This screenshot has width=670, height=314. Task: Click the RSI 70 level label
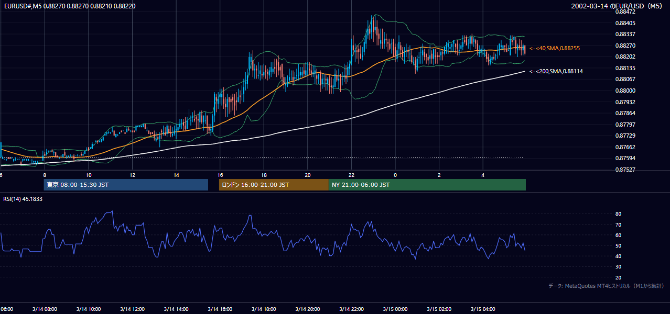tap(618, 225)
